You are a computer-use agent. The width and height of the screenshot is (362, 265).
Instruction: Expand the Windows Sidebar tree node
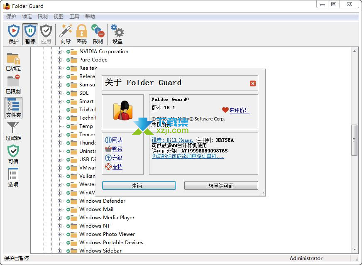[x=59, y=251]
